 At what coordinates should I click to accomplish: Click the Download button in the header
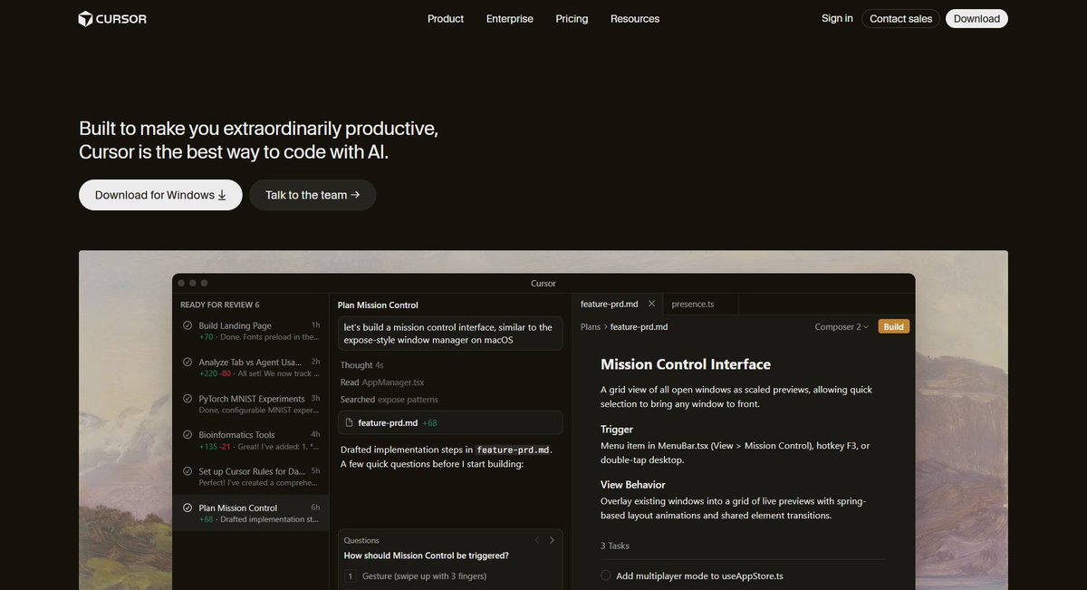click(976, 18)
